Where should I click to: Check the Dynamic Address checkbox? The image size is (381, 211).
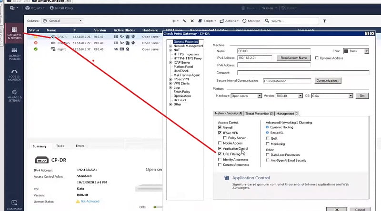click(317, 58)
